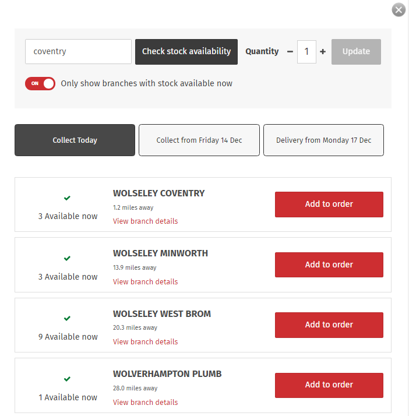The height and width of the screenshot is (416, 409).
Task: Click the WOLVERHAMPTON PLUMB branch name
Action: (167, 374)
